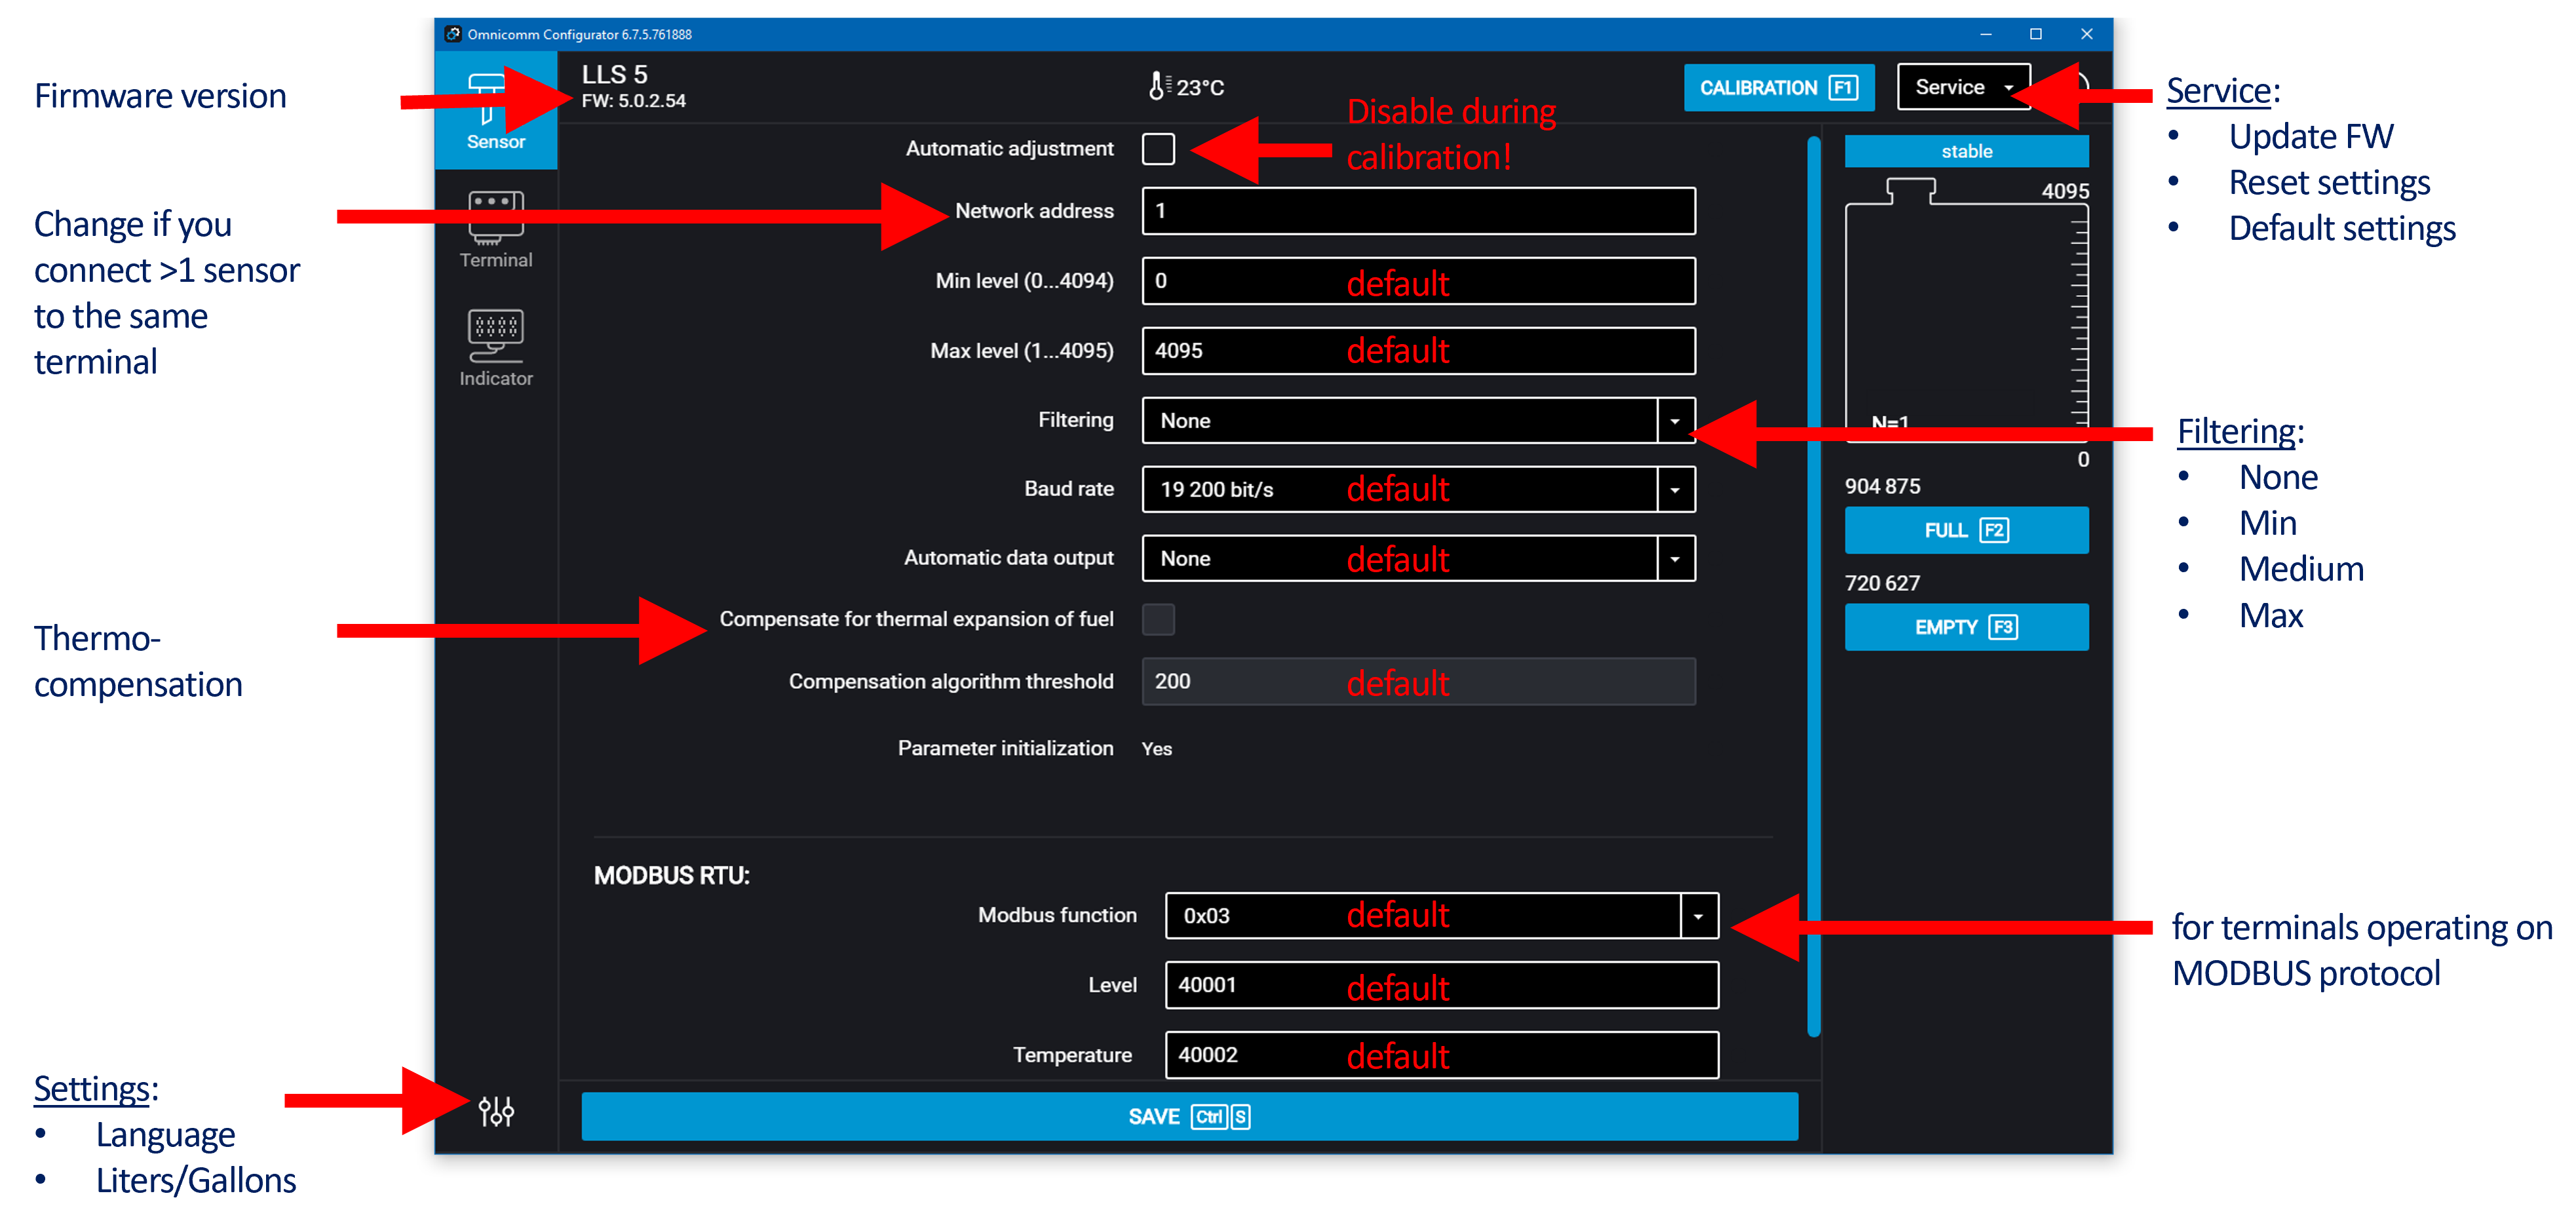Click the LLS 5 device name
The width and height of the screenshot is (2576, 1221).
pyautogui.click(x=614, y=75)
